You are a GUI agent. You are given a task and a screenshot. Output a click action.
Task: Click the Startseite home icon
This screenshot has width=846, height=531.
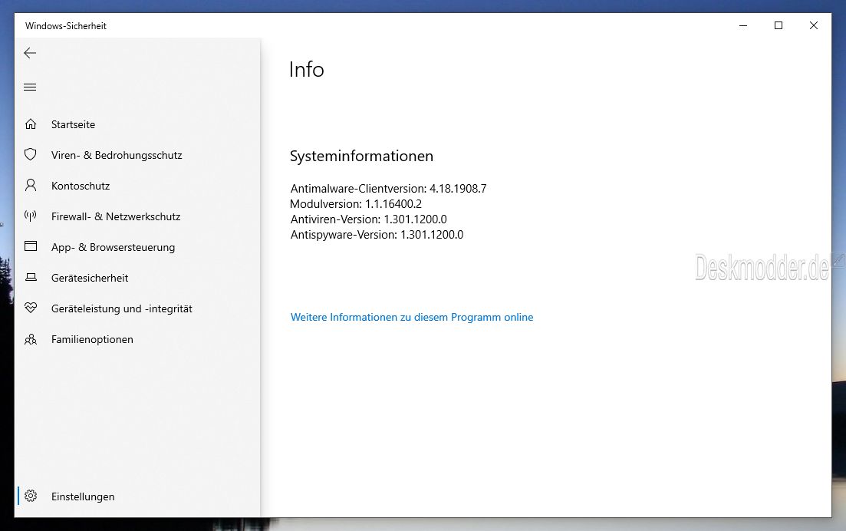coord(31,124)
